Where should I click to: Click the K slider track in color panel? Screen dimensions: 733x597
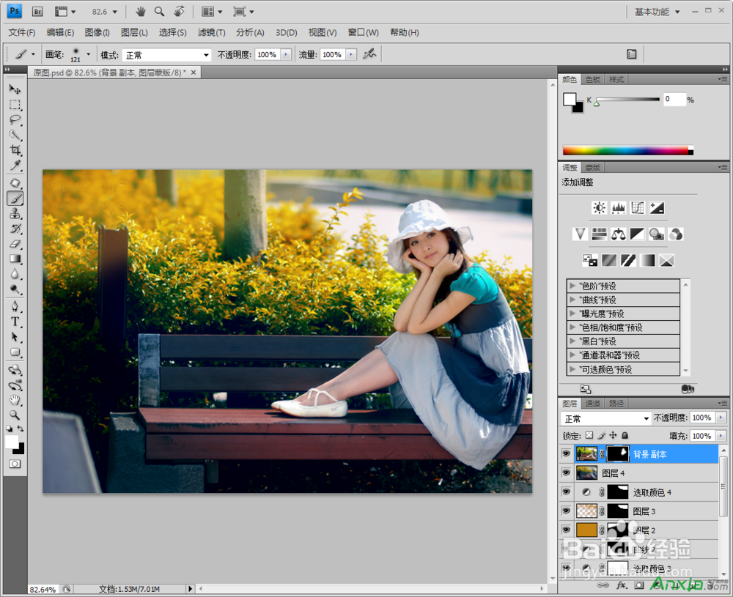(x=628, y=99)
